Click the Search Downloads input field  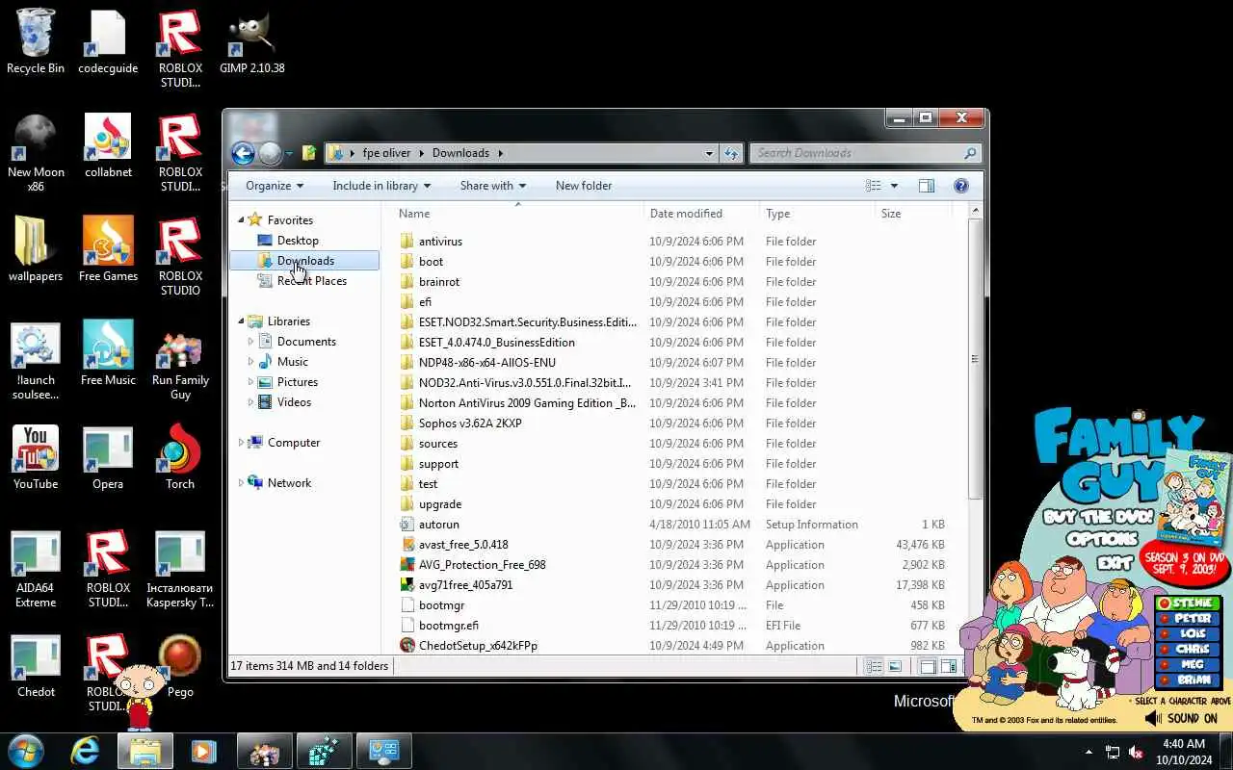pos(856,153)
